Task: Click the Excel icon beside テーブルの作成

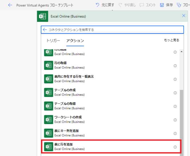Action: pos(49,92)
